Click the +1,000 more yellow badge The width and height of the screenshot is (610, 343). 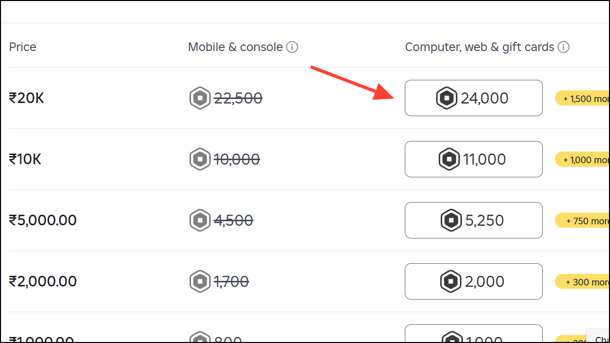(x=586, y=159)
